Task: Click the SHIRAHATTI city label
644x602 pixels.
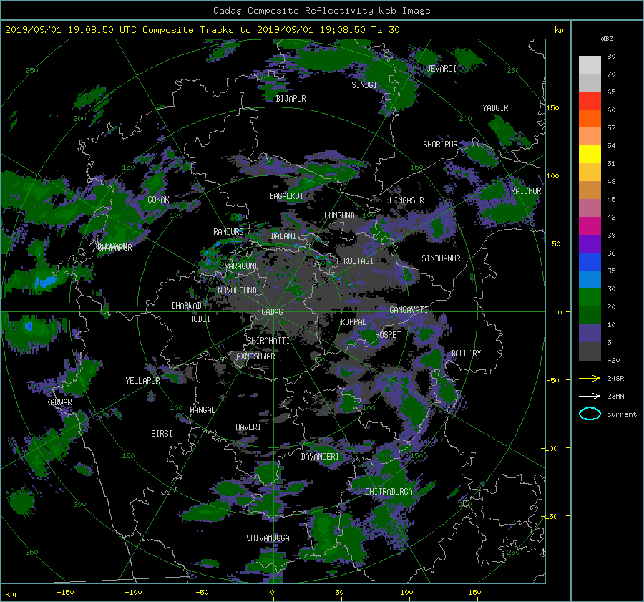Action: (x=268, y=341)
